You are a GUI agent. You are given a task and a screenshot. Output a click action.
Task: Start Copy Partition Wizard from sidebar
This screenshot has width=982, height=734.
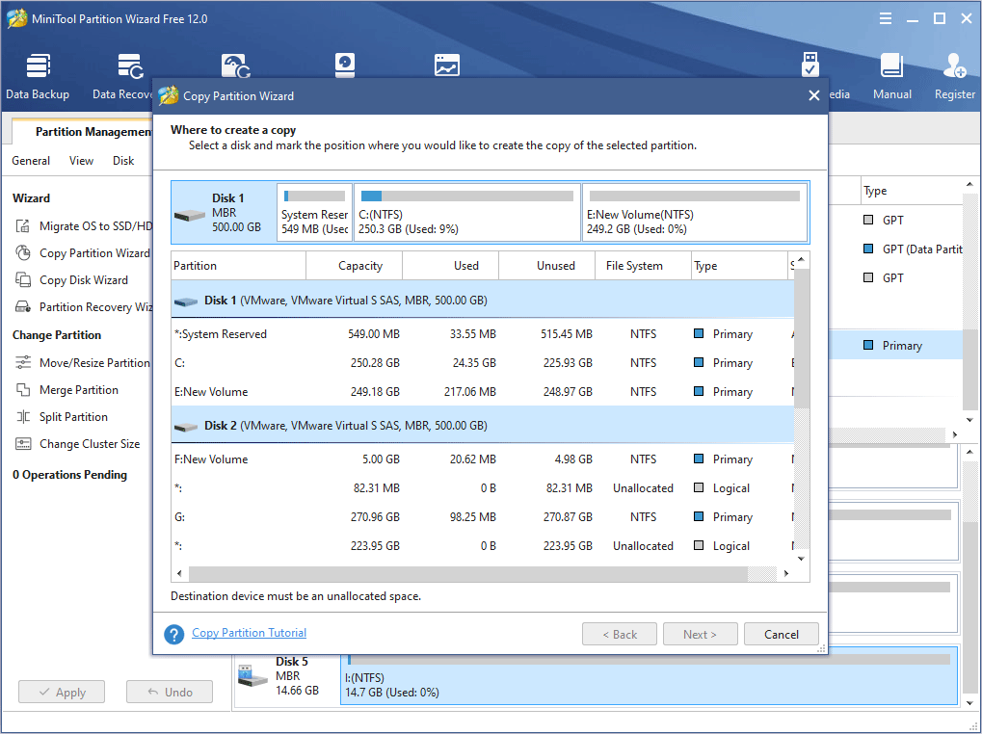coord(83,252)
